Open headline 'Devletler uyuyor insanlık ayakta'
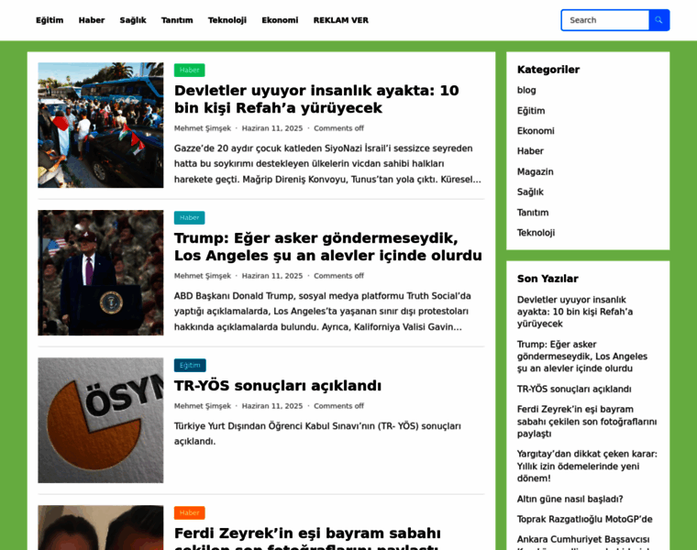Viewport: 697px width, 550px height. [x=316, y=99]
